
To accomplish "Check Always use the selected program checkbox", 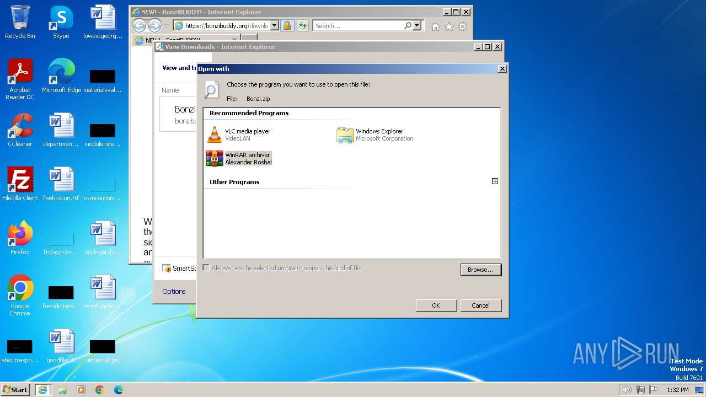I will tap(206, 268).
